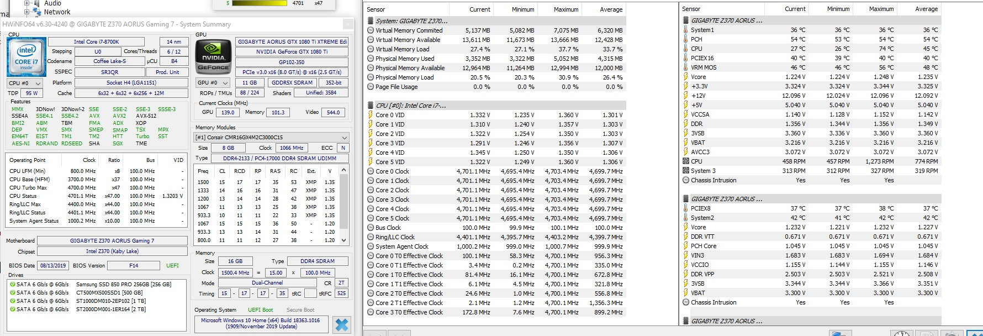The image size is (983, 336).
Task: Click the thermometer icon for PCIEX8
Action: [x=685, y=208]
